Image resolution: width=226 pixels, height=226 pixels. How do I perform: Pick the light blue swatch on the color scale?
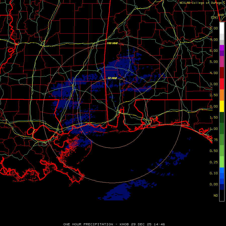click(x=222, y=170)
